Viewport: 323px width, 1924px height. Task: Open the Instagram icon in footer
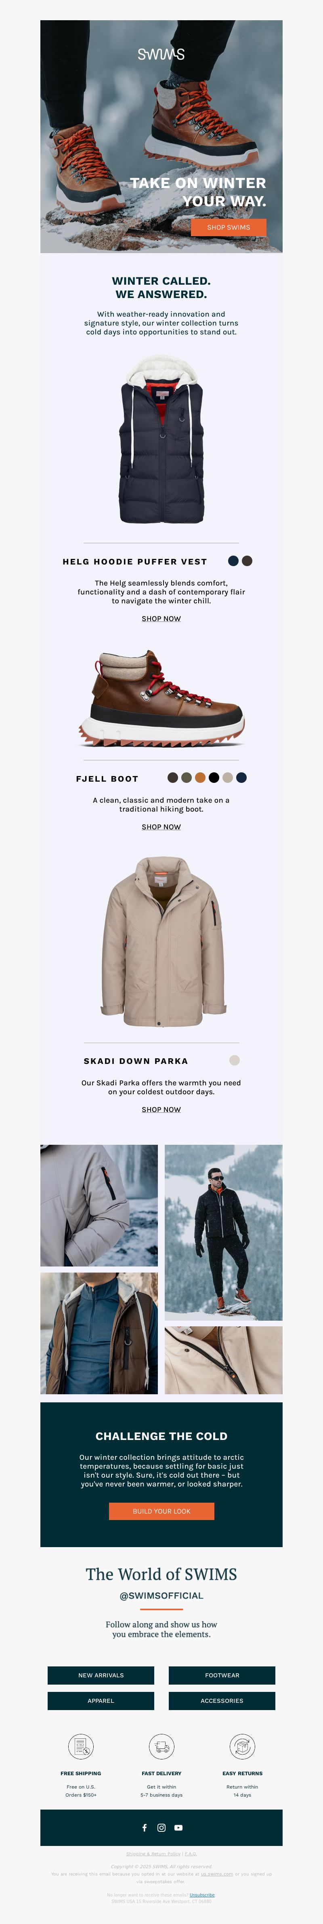click(161, 1828)
